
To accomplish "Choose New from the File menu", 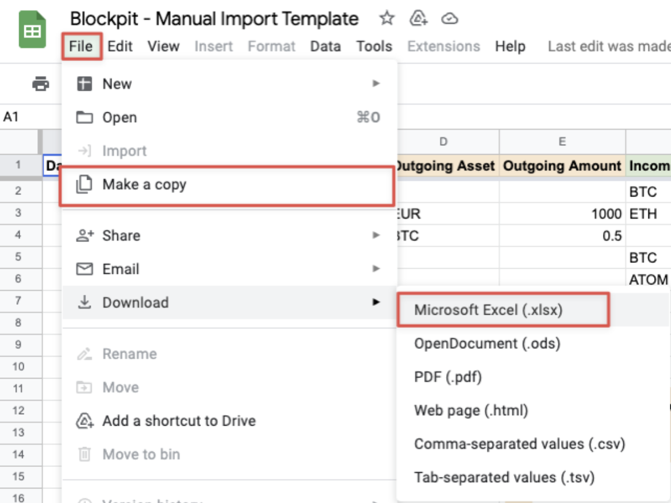I will coord(229,84).
